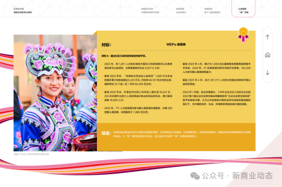Click the 原则 6 bold principle line
The image size is (282, 187).
point(124,56)
